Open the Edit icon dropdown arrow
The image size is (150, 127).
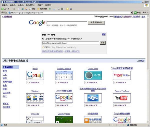coord(65,9)
